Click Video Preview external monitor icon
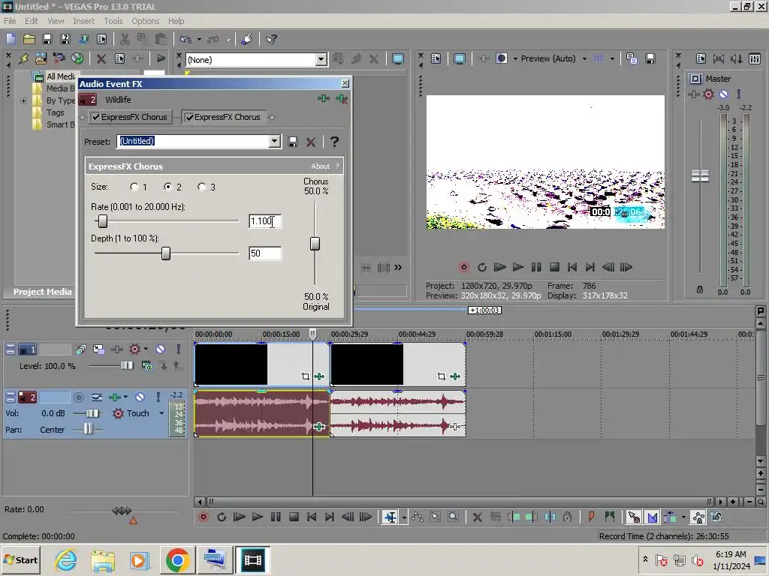Image resolution: width=769 pixels, height=576 pixels. pyautogui.click(x=460, y=58)
